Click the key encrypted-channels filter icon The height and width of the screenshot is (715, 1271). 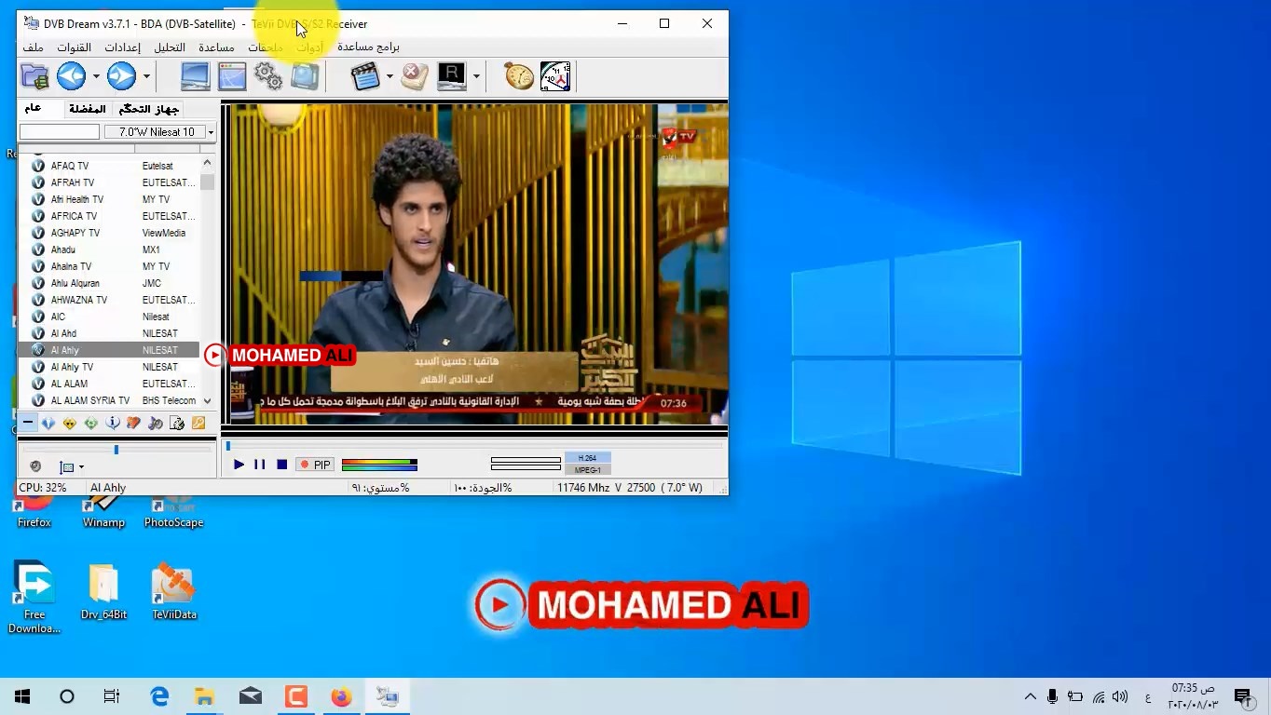click(198, 424)
